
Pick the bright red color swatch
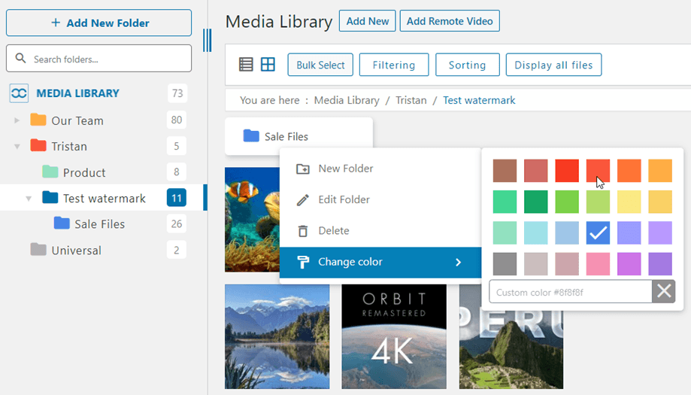[x=567, y=171]
